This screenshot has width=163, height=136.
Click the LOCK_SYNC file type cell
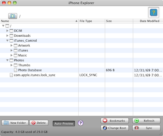coord(88,75)
